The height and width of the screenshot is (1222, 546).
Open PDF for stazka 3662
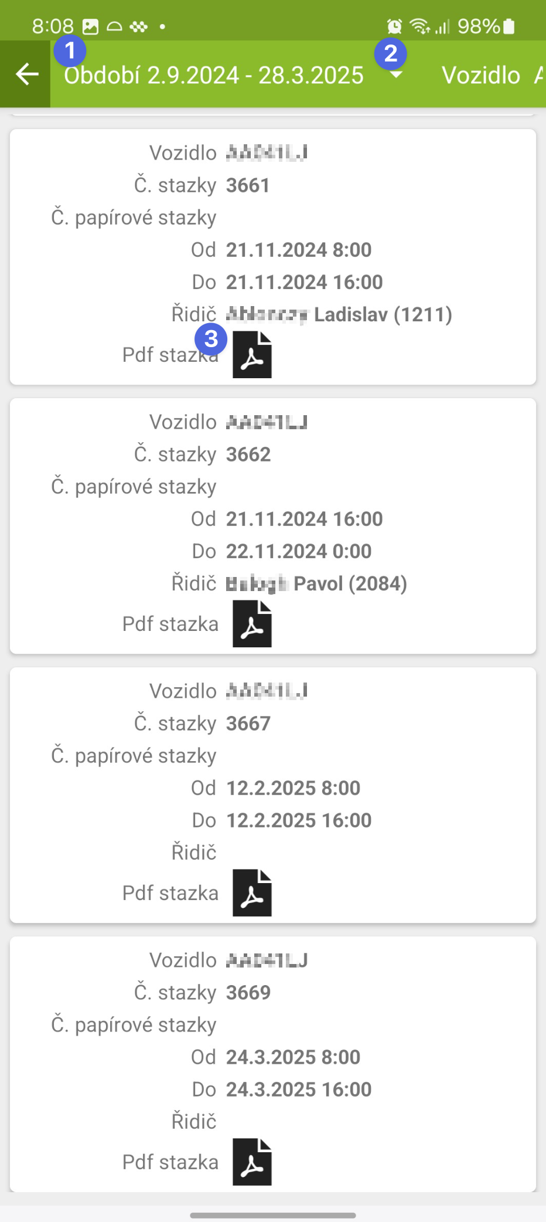pos(252,624)
